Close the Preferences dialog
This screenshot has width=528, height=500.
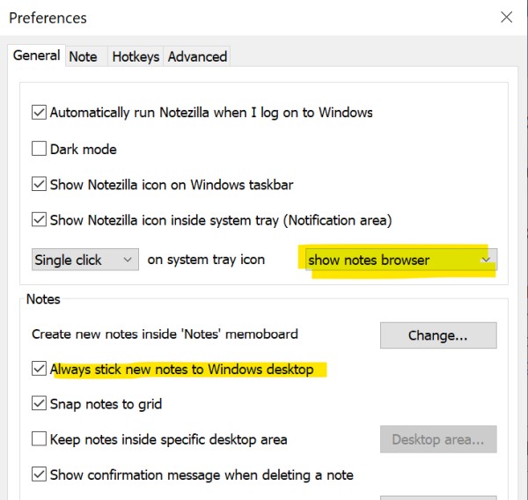(x=506, y=17)
